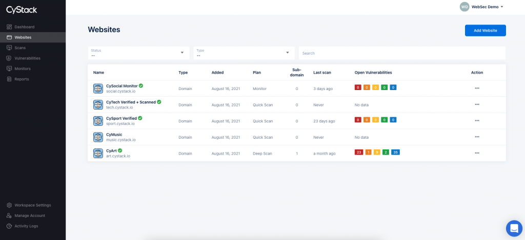Click '23 days ago' last scan text
This screenshot has width=525, height=240.
point(324,121)
